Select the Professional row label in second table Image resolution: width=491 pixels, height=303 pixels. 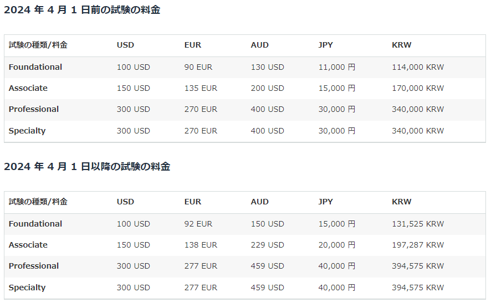click(34, 266)
